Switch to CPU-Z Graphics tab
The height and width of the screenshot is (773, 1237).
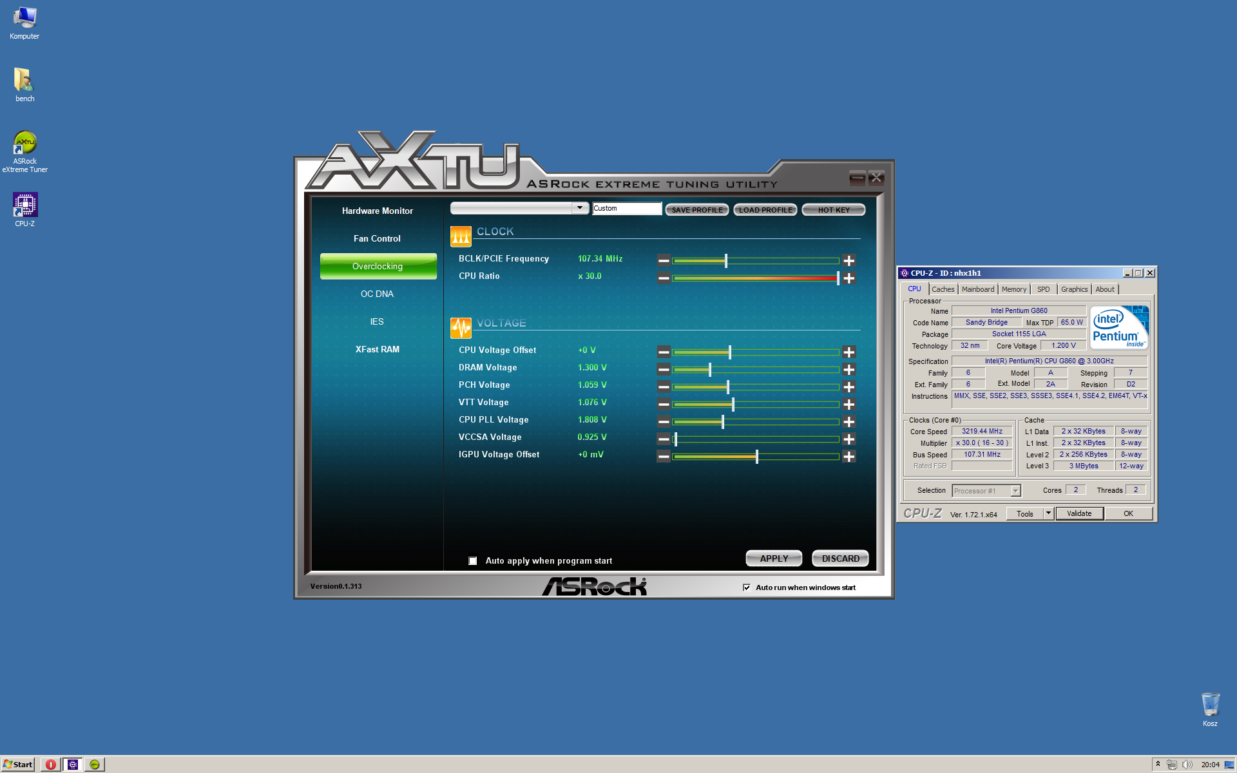pos(1074,289)
